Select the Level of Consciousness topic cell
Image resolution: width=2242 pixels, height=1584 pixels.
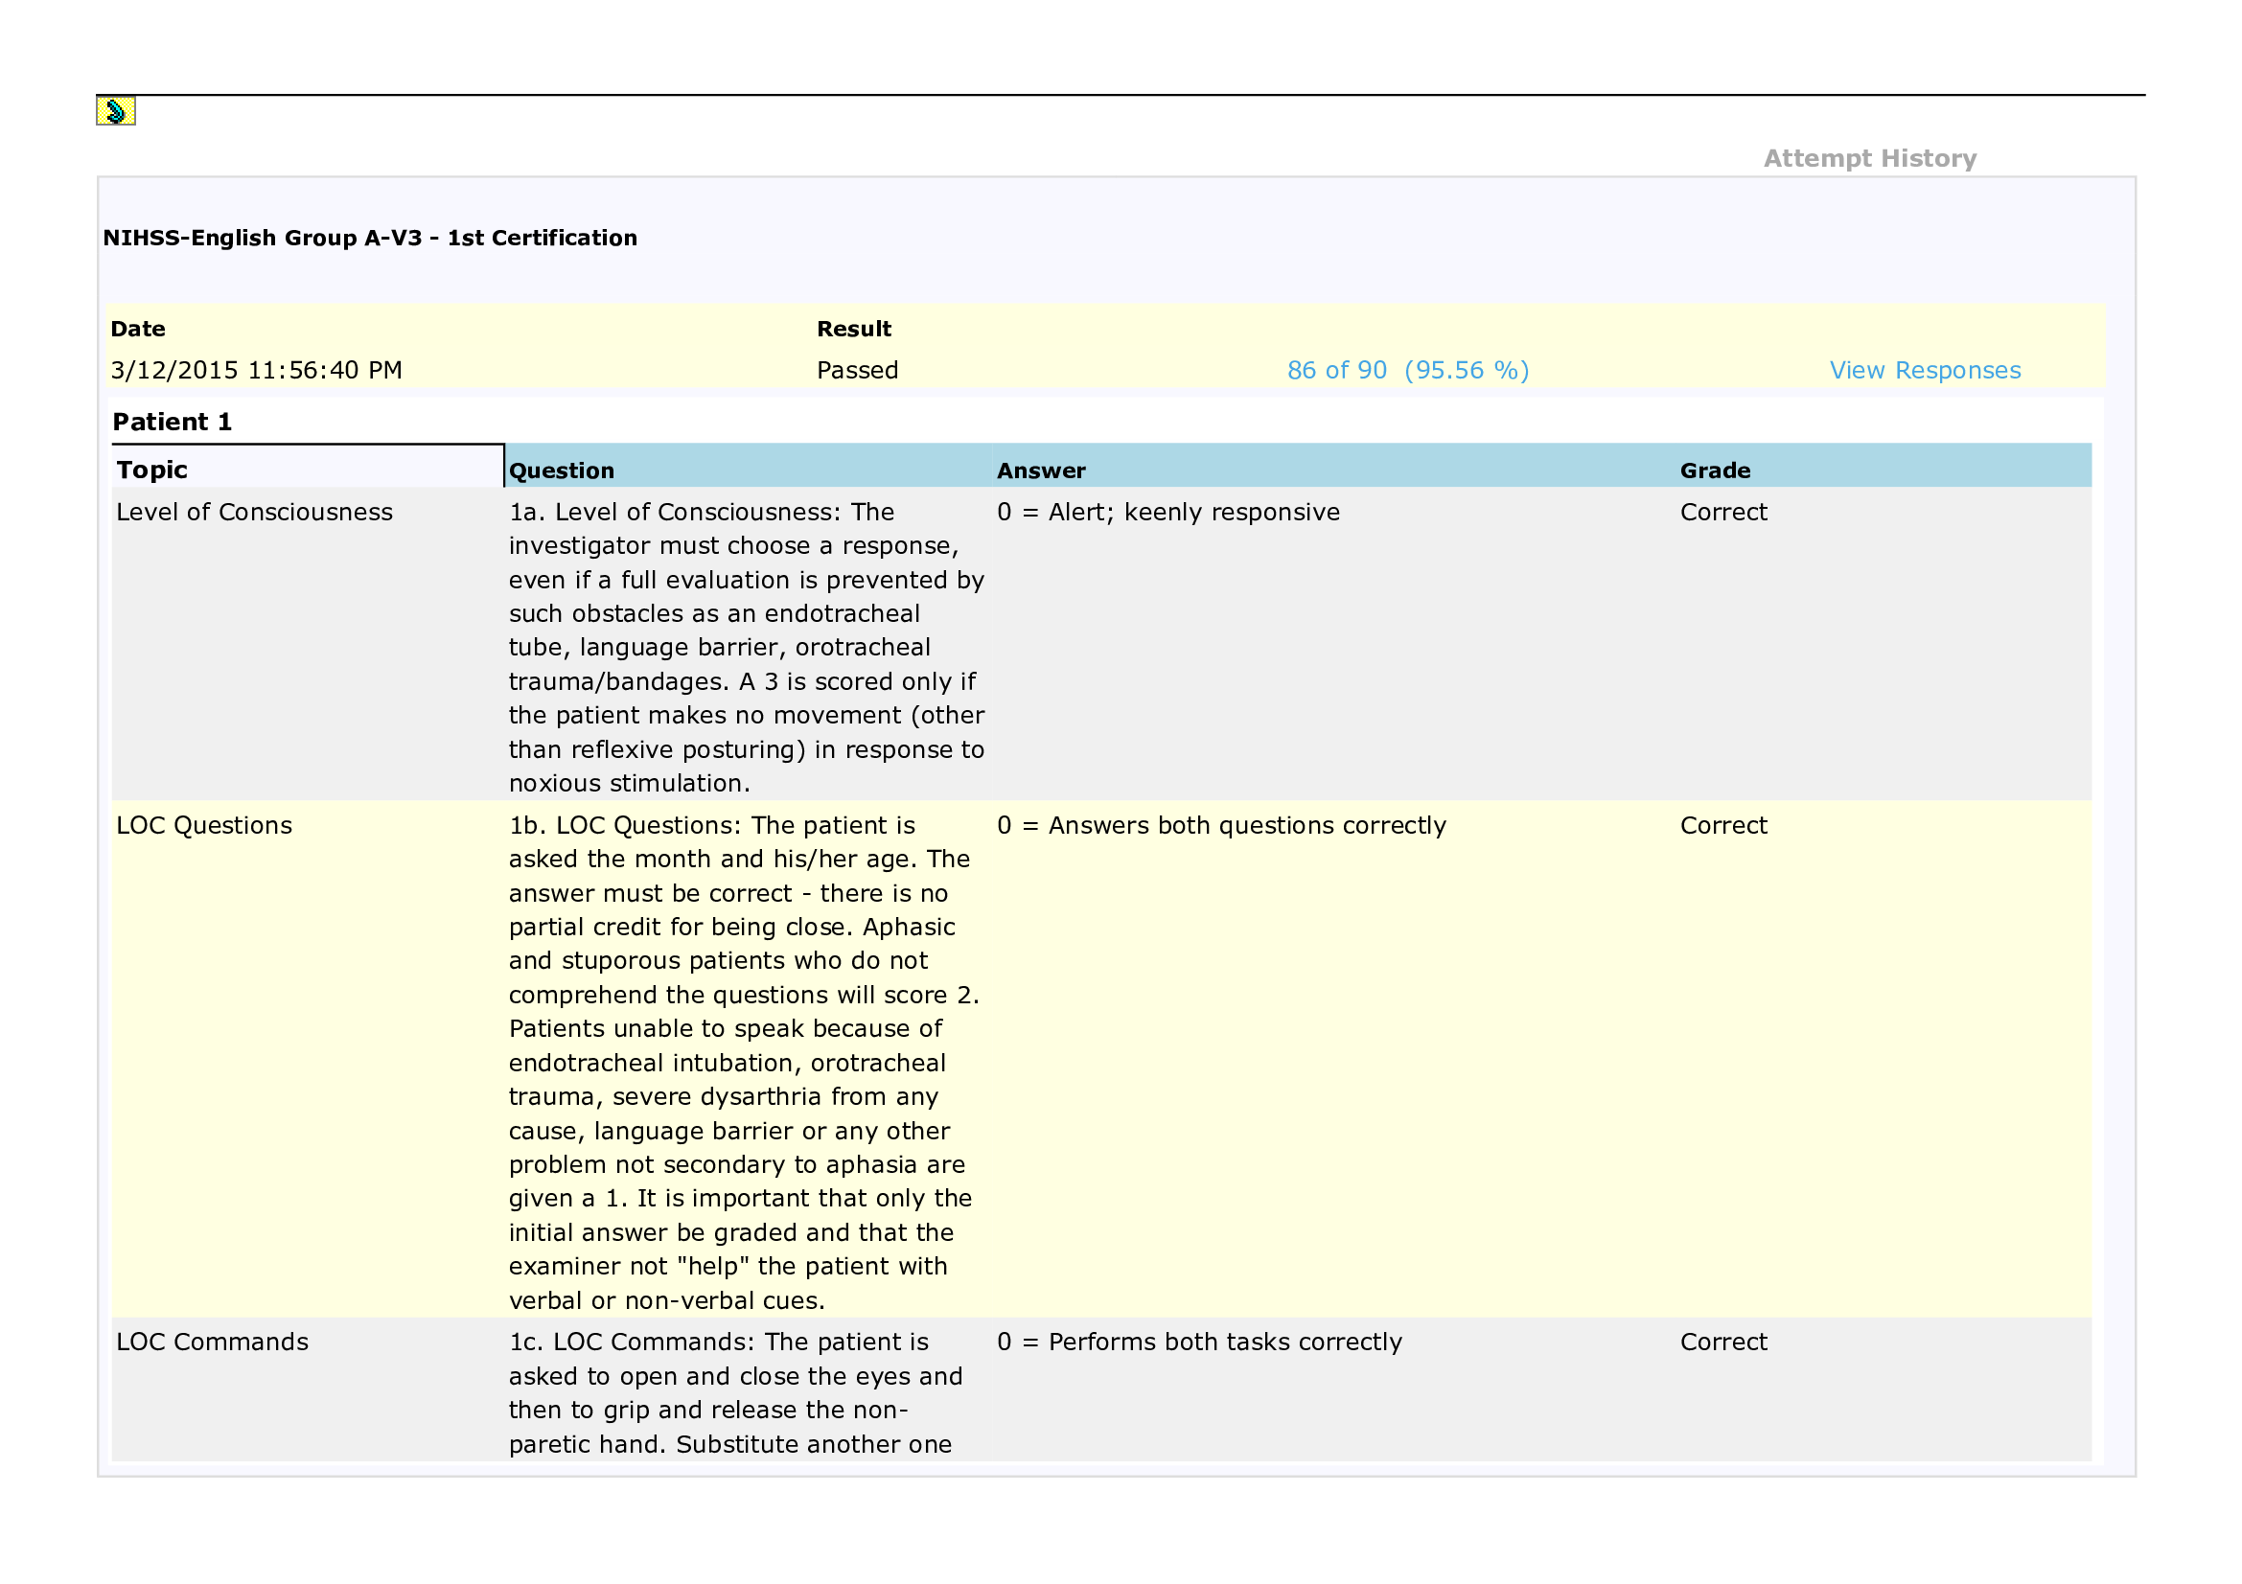pyautogui.click(x=256, y=512)
